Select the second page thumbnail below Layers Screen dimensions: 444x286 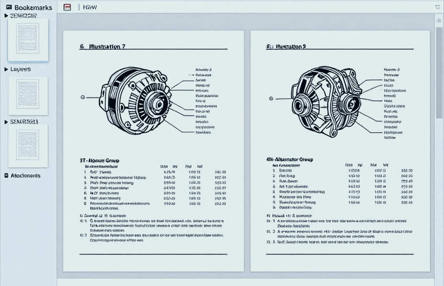[28, 96]
